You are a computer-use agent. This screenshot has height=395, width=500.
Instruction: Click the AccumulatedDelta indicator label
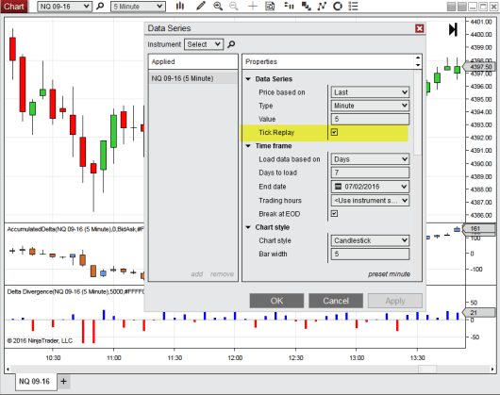click(75, 229)
